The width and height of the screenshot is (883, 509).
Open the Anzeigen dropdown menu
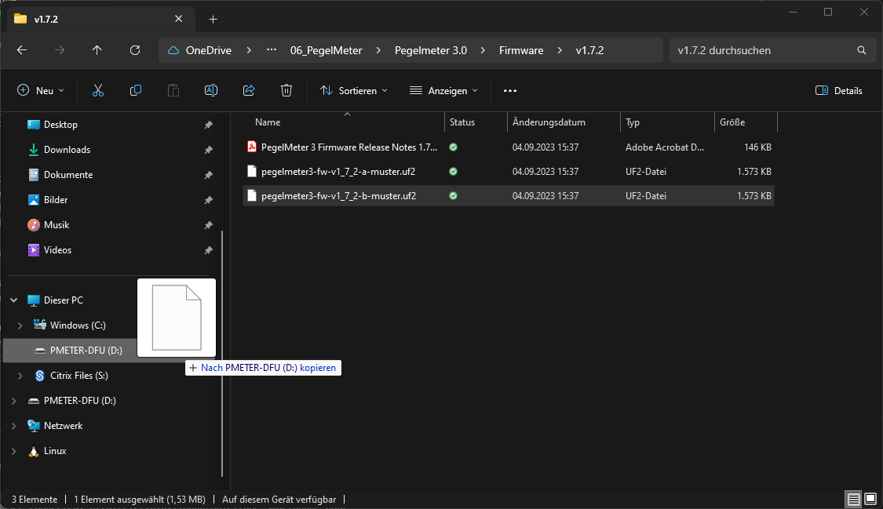pyautogui.click(x=443, y=90)
